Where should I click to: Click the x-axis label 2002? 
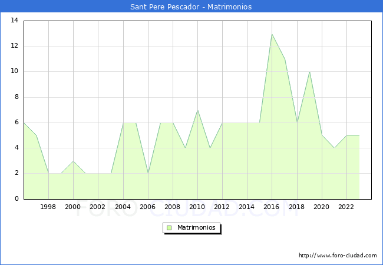pos(97,207)
